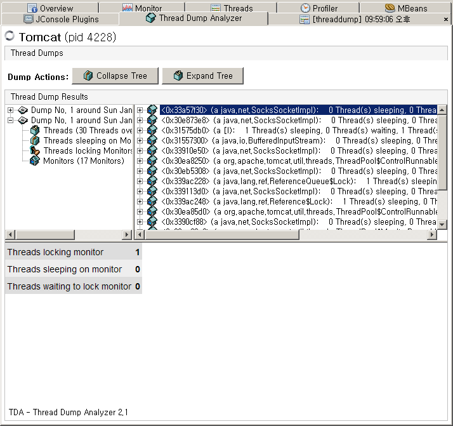Screen dimensions: 453x426
Task: Select Threads locking Monitors tree item
Action: [88, 150]
